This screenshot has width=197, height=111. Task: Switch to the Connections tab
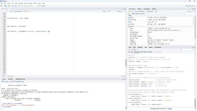click(x=147, y=9)
